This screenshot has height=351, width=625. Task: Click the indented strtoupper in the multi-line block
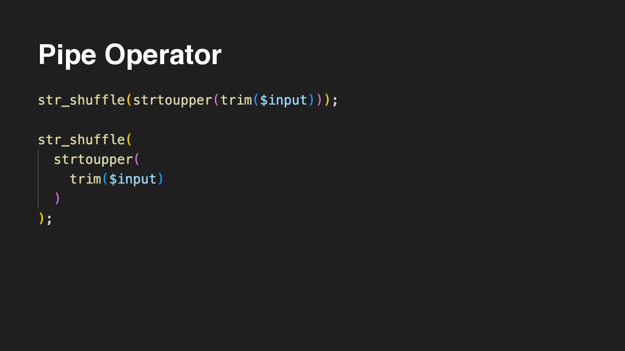[93, 159]
